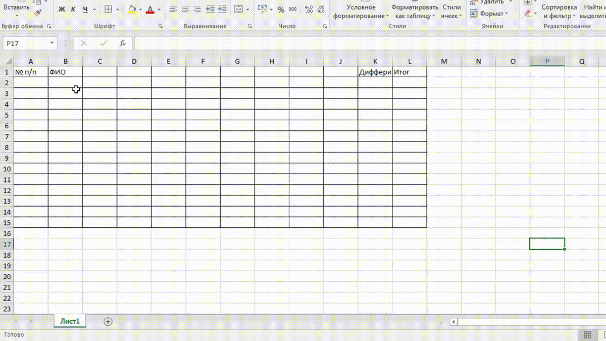Open the accounting format dropdown arrow
This screenshot has height=341, width=606.
click(x=271, y=10)
